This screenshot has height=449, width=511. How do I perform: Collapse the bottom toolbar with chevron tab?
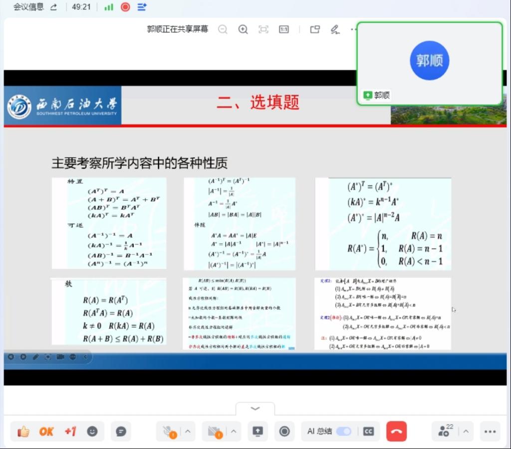point(255,409)
